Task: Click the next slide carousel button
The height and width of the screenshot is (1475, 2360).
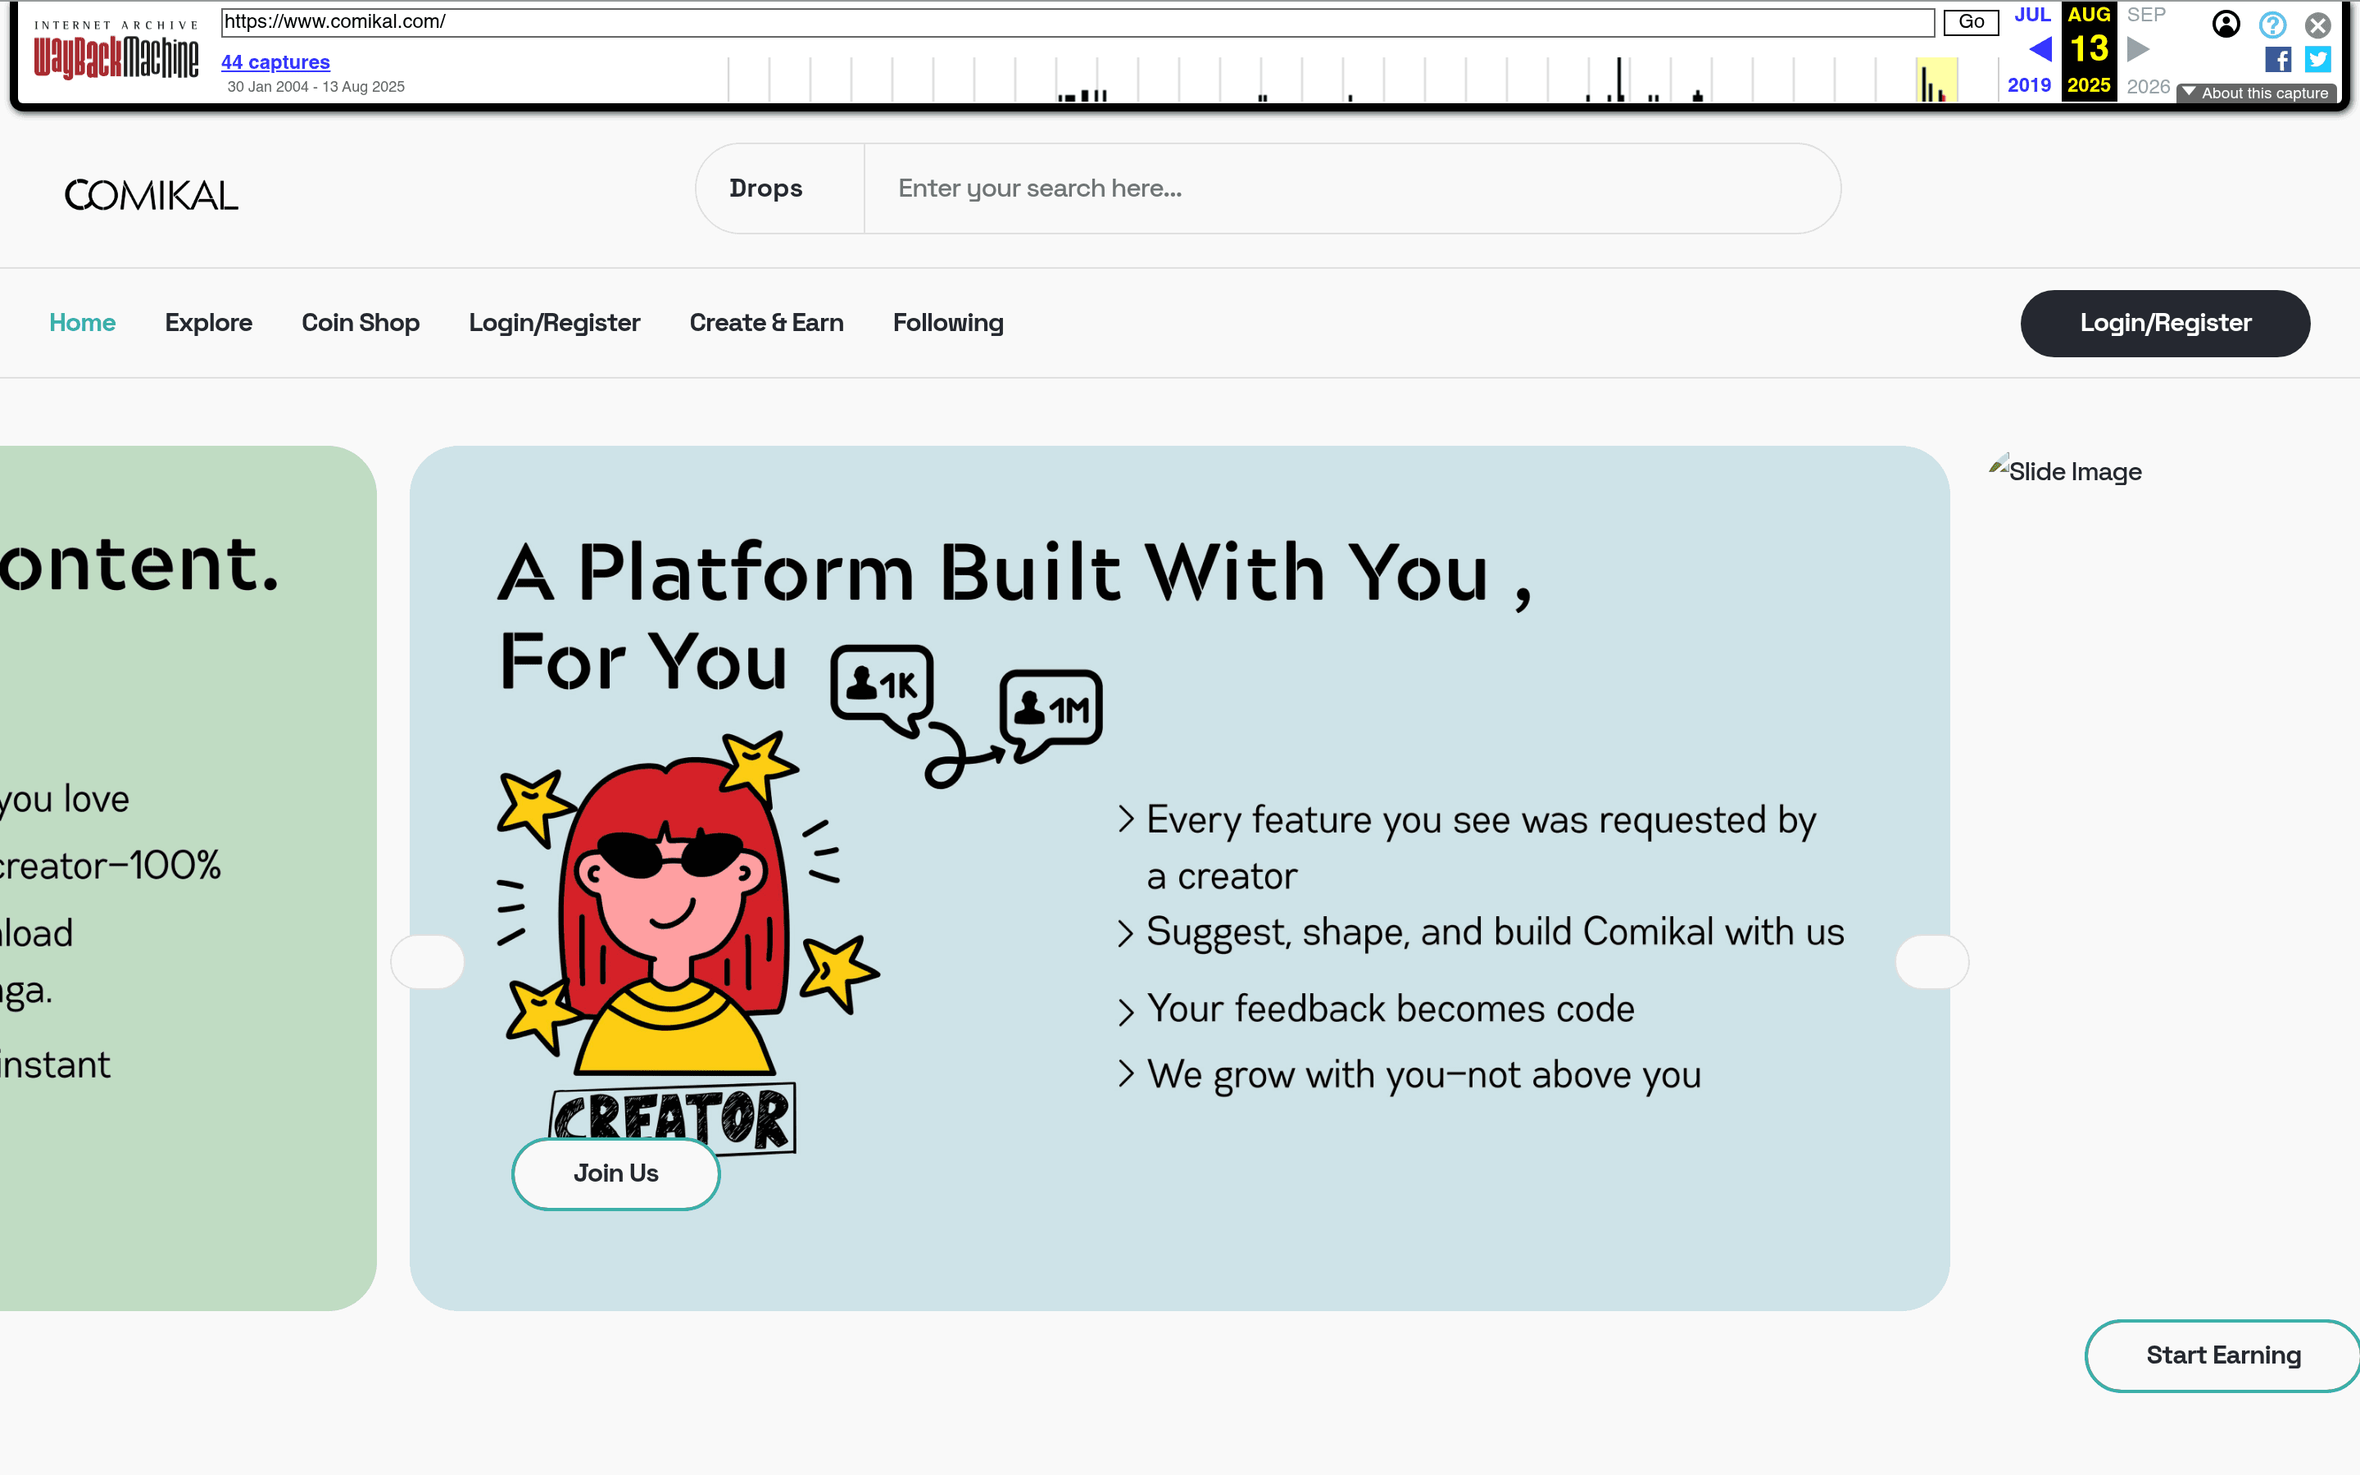Action: pos(1932,962)
